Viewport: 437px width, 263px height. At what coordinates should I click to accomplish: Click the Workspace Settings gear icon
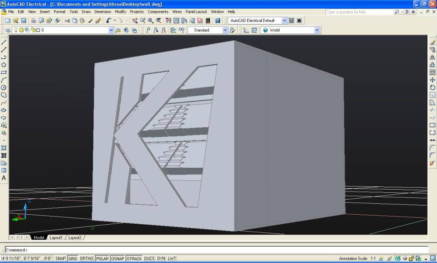[x=291, y=21]
